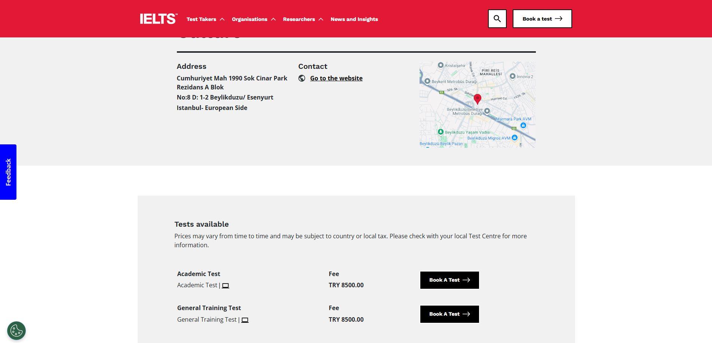Screen dimensions: 712x343
Task: Open the Feedback side tab
Action: pyautogui.click(x=8, y=172)
